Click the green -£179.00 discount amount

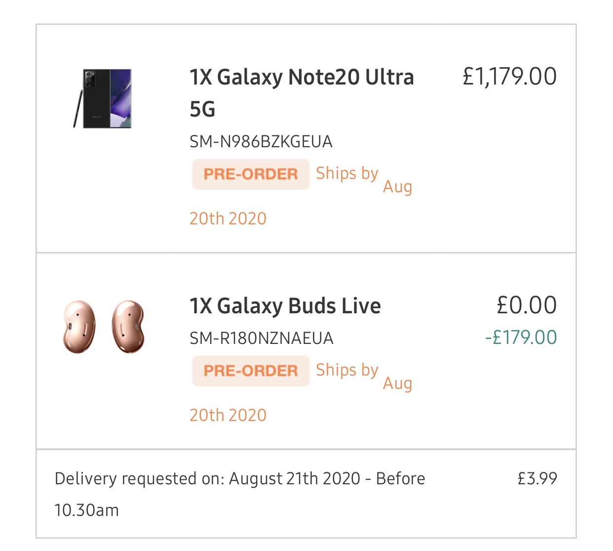pos(521,338)
